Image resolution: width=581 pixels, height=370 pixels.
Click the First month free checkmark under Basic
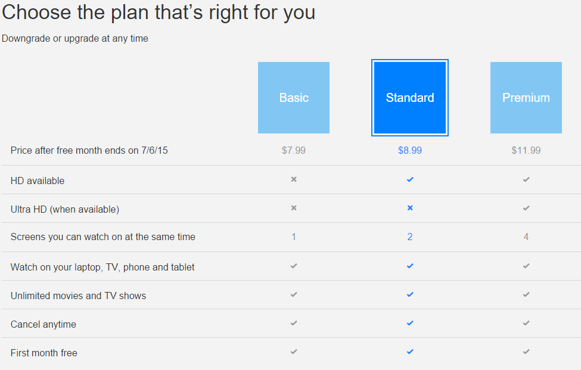(294, 352)
